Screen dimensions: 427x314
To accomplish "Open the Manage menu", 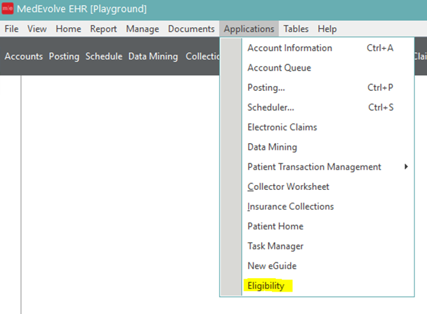I will (x=142, y=28).
